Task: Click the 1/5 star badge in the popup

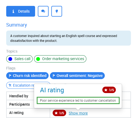Action: coord(109,90)
